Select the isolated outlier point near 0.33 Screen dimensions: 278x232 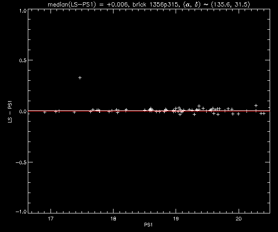point(80,78)
